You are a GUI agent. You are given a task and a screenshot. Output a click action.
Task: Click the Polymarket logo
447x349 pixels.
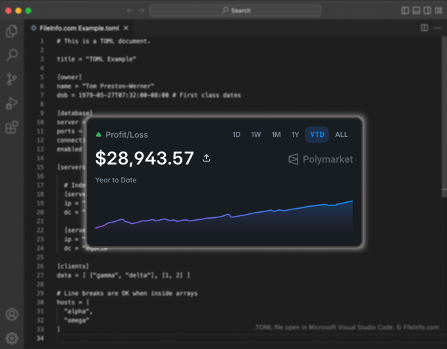coord(321,159)
